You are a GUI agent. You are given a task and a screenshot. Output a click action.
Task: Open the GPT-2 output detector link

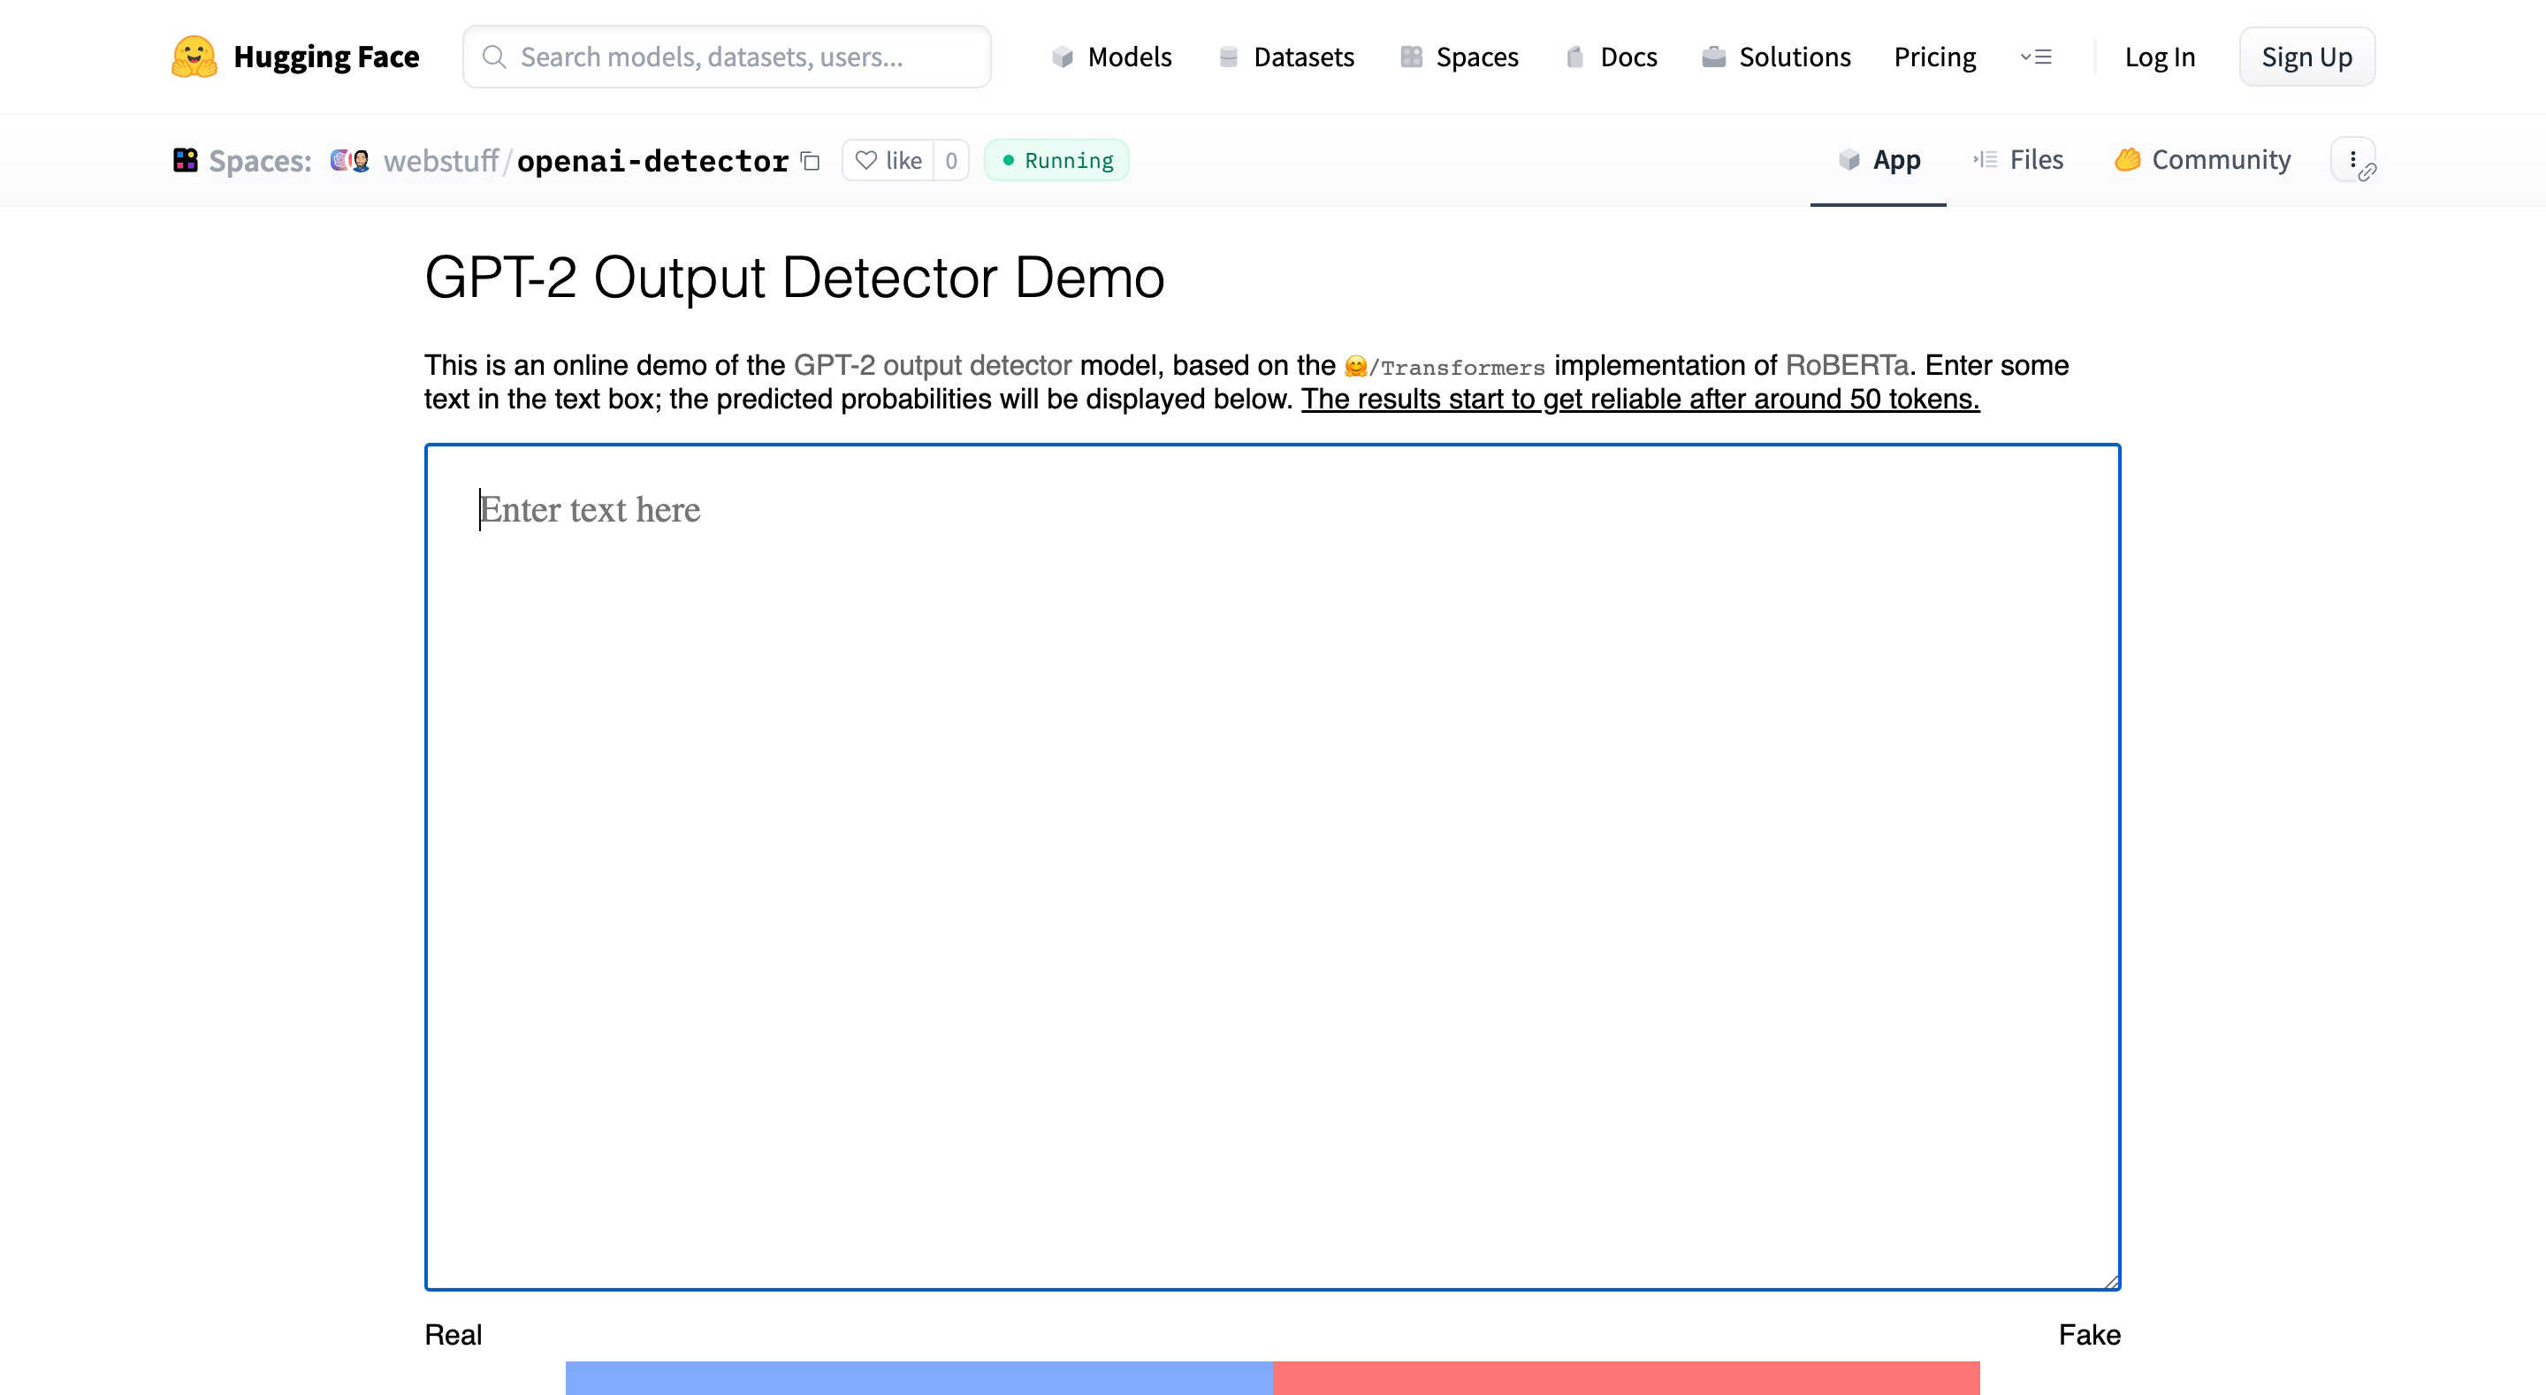[932, 365]
